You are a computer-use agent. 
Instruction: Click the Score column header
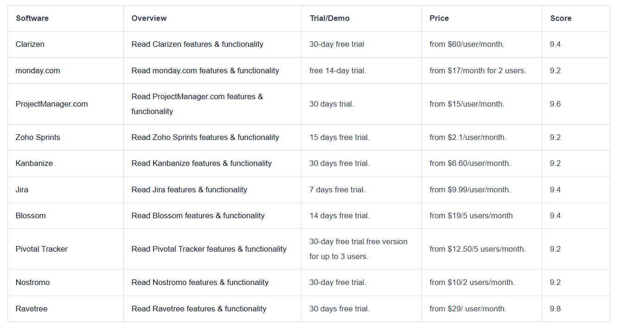561,19
